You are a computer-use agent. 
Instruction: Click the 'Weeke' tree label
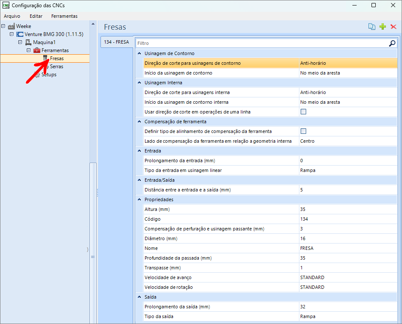tap(24, 26)
